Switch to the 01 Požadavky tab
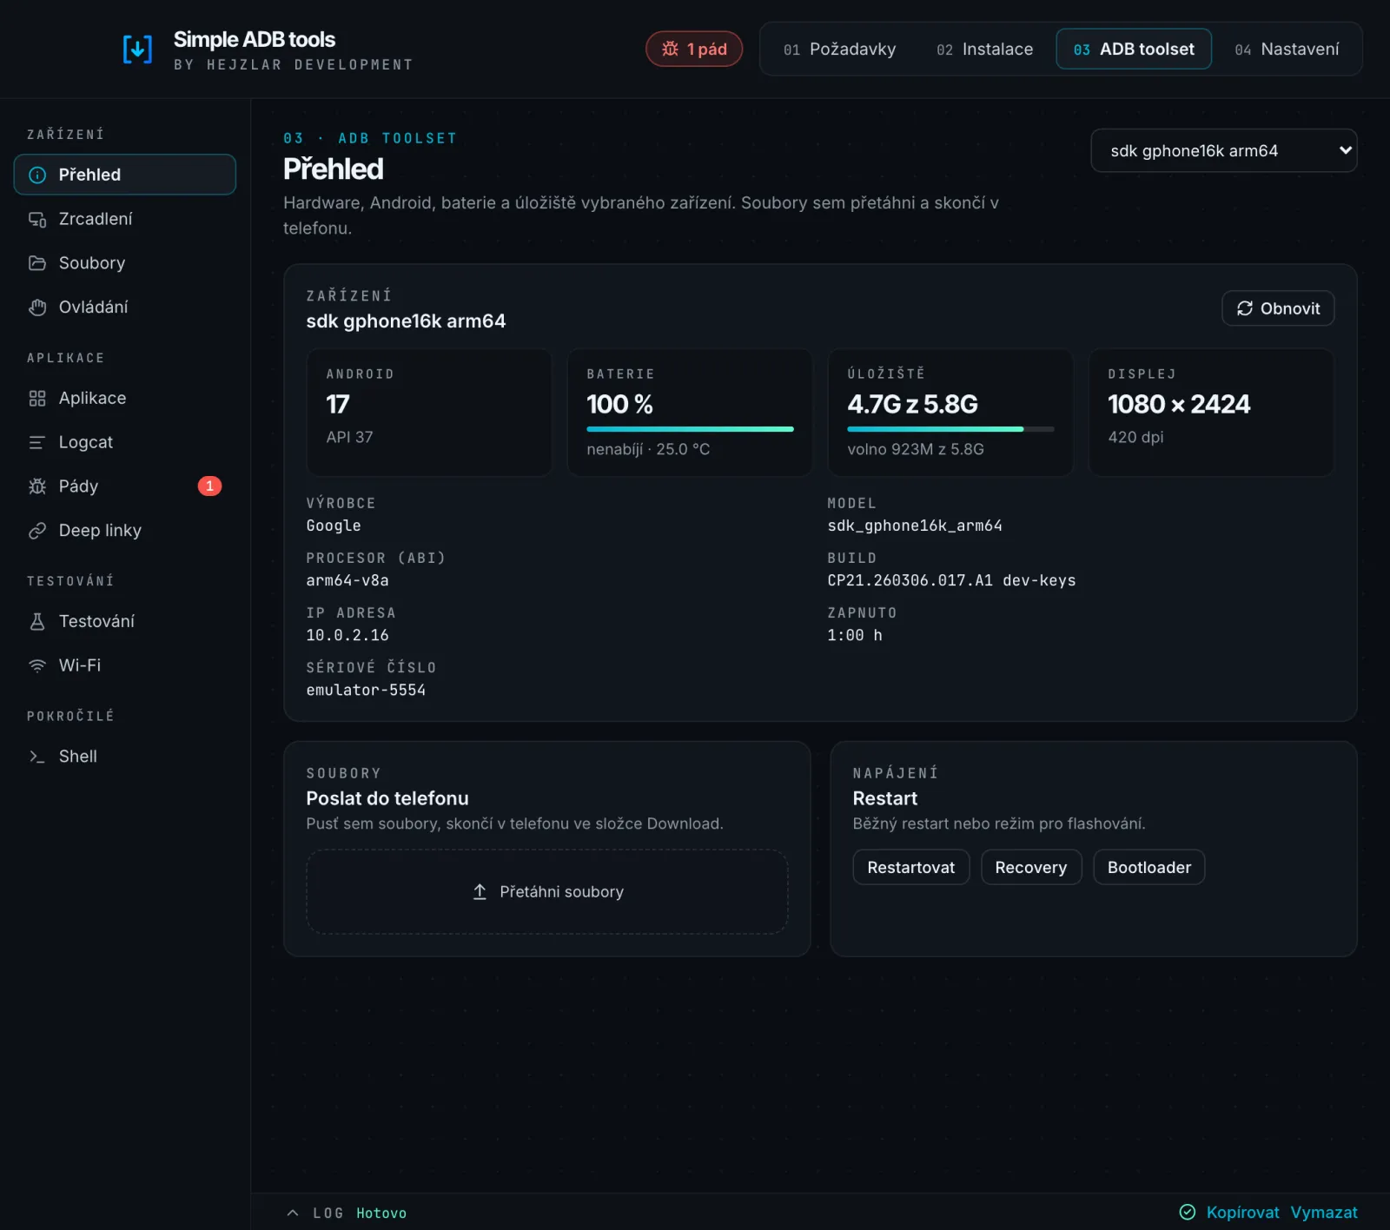 [x=839, y=50]
